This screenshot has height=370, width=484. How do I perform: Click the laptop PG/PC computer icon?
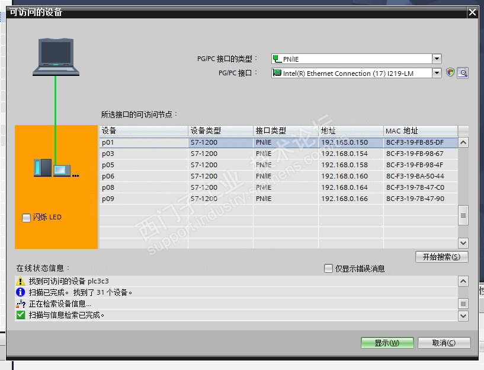(56, 57)
